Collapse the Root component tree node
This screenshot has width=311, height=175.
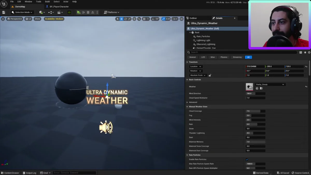point(190,33)
